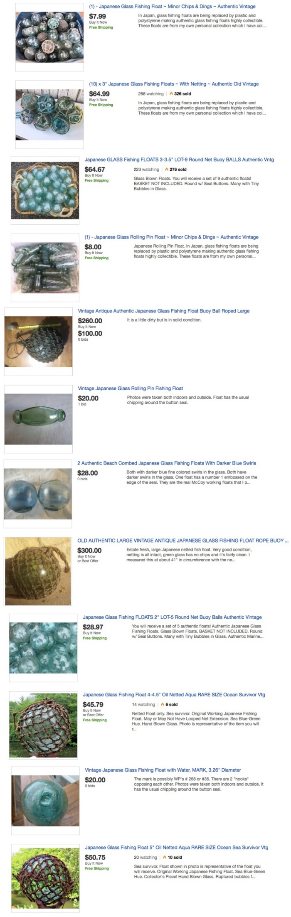This screenshot has width=291, height=917.
Task: Open the 2" LOT-5 Round Net Buoy listing
Action: point(172,617)
